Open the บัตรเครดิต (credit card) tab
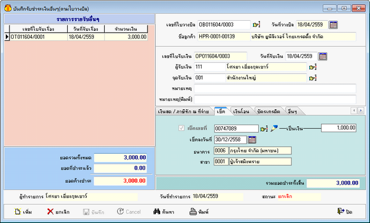Viewport: 370px width, 223px height. coord(269,111)
